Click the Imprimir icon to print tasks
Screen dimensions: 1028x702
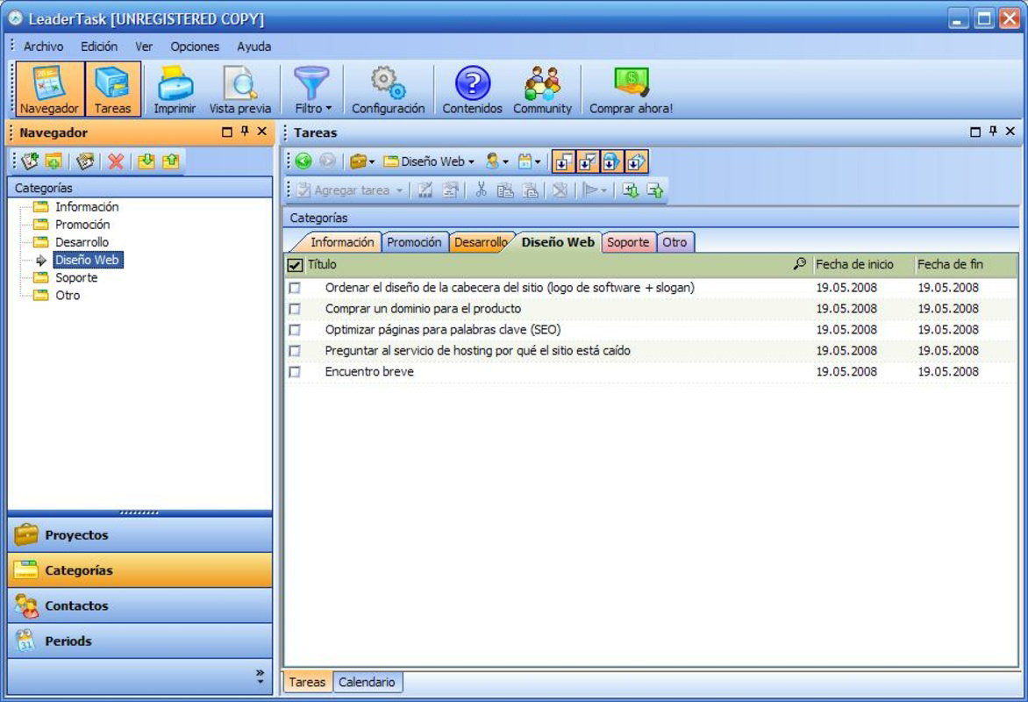coord(175,88)
